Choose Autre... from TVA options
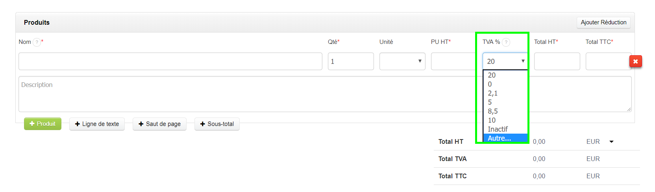Image resolution: width=655 pixels, height=192 pixels. [x=500, y=138]
